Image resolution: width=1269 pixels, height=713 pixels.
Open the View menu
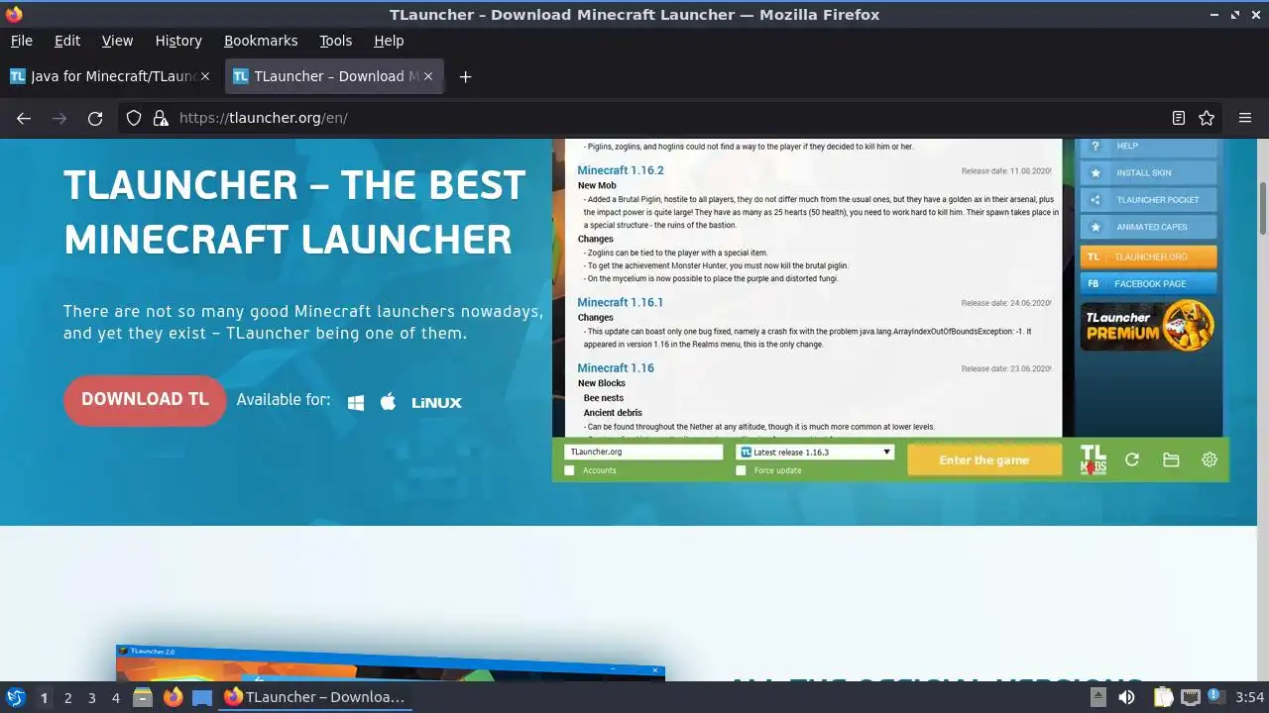tap(117, 41)
